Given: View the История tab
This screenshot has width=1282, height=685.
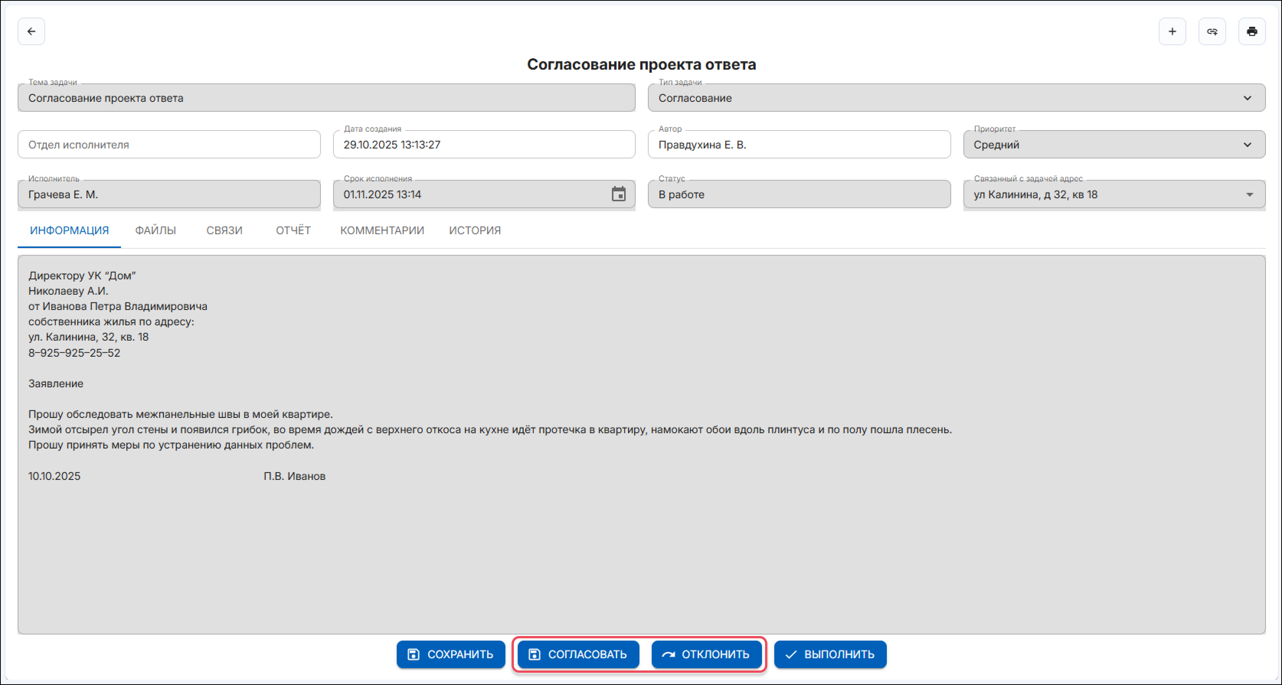Looking at the screenshot, I should [474, 230].
